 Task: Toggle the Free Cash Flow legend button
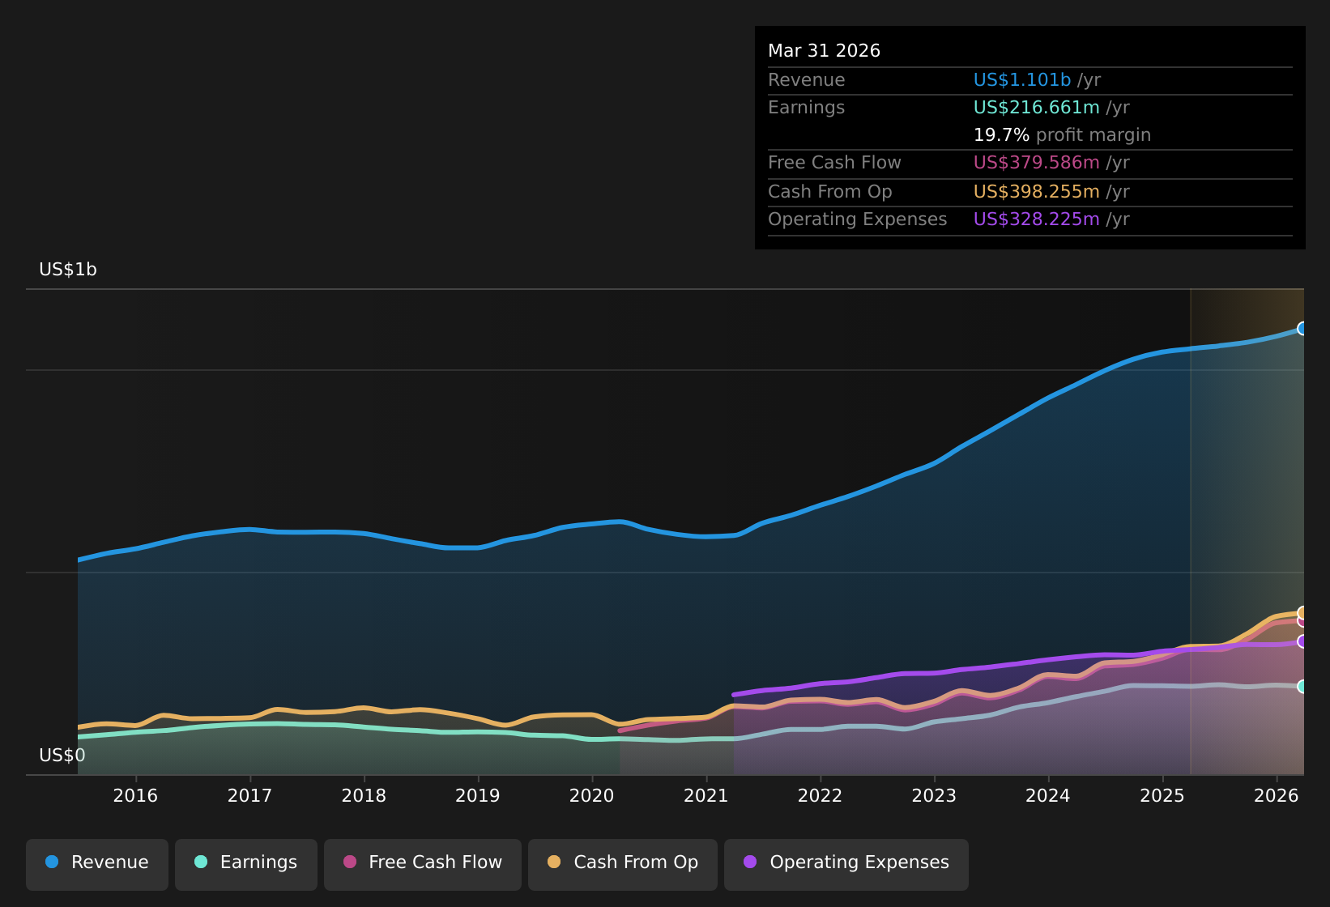pyautogui.click(x=423, y=863)
